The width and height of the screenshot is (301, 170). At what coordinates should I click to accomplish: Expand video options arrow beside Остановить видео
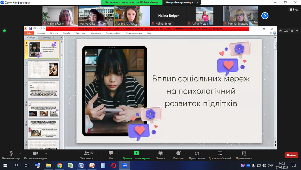click(x=46, y=153)
